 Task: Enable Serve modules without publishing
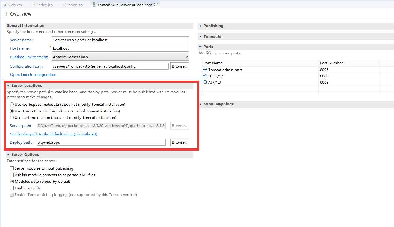point(12,168)
